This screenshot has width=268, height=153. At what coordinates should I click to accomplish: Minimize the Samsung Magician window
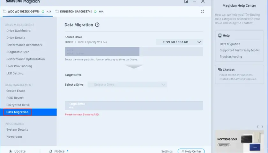click(194, 1)
